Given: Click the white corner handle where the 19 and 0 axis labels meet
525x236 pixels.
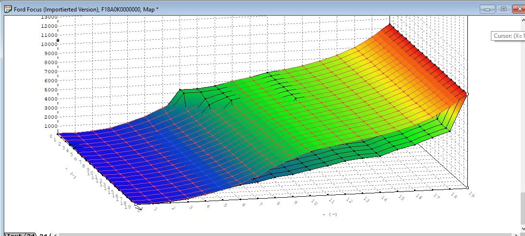Looking at the screenshot, I should (136, 204).
